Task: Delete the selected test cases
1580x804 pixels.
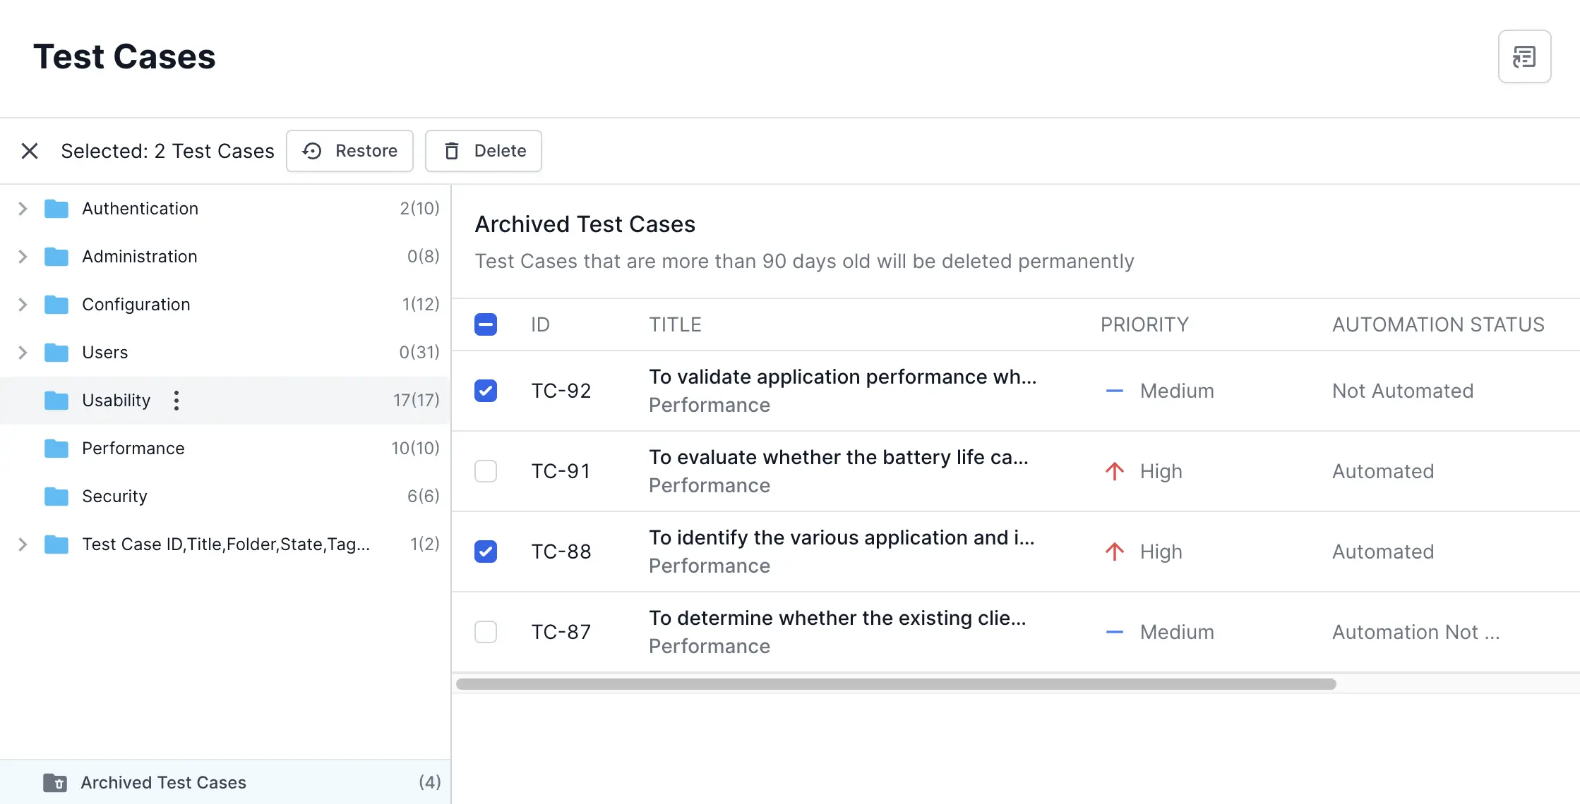Action: (x=484, y=151)
